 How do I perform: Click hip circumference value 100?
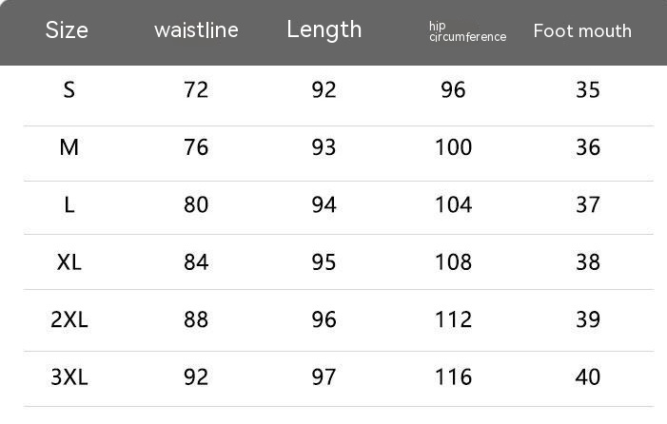click(453, 147)
